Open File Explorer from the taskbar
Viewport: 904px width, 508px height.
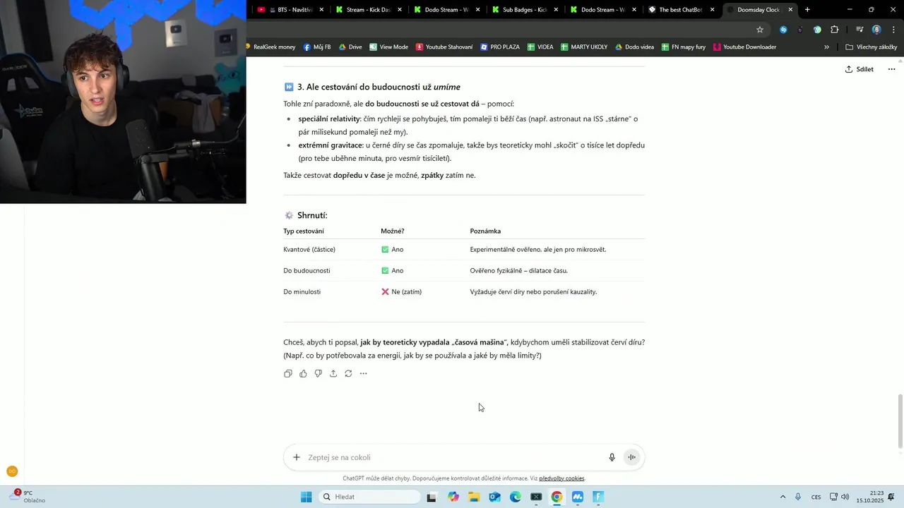(474, 497)
